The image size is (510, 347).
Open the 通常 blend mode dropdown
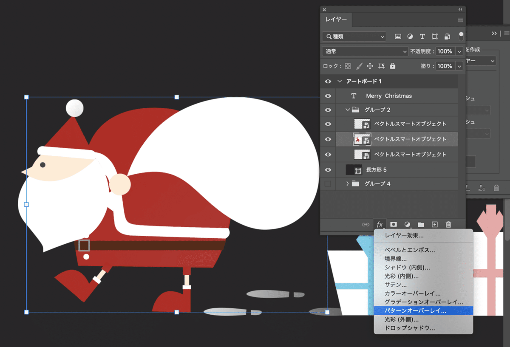point(365,51)
